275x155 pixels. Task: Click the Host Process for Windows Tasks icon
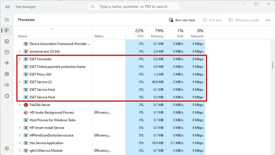point(26,120)
